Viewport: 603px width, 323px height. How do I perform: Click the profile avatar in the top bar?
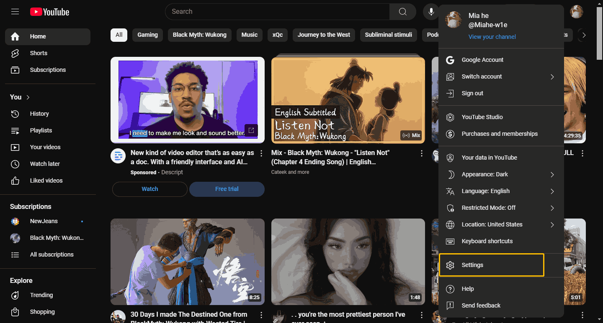click(577, 12)
